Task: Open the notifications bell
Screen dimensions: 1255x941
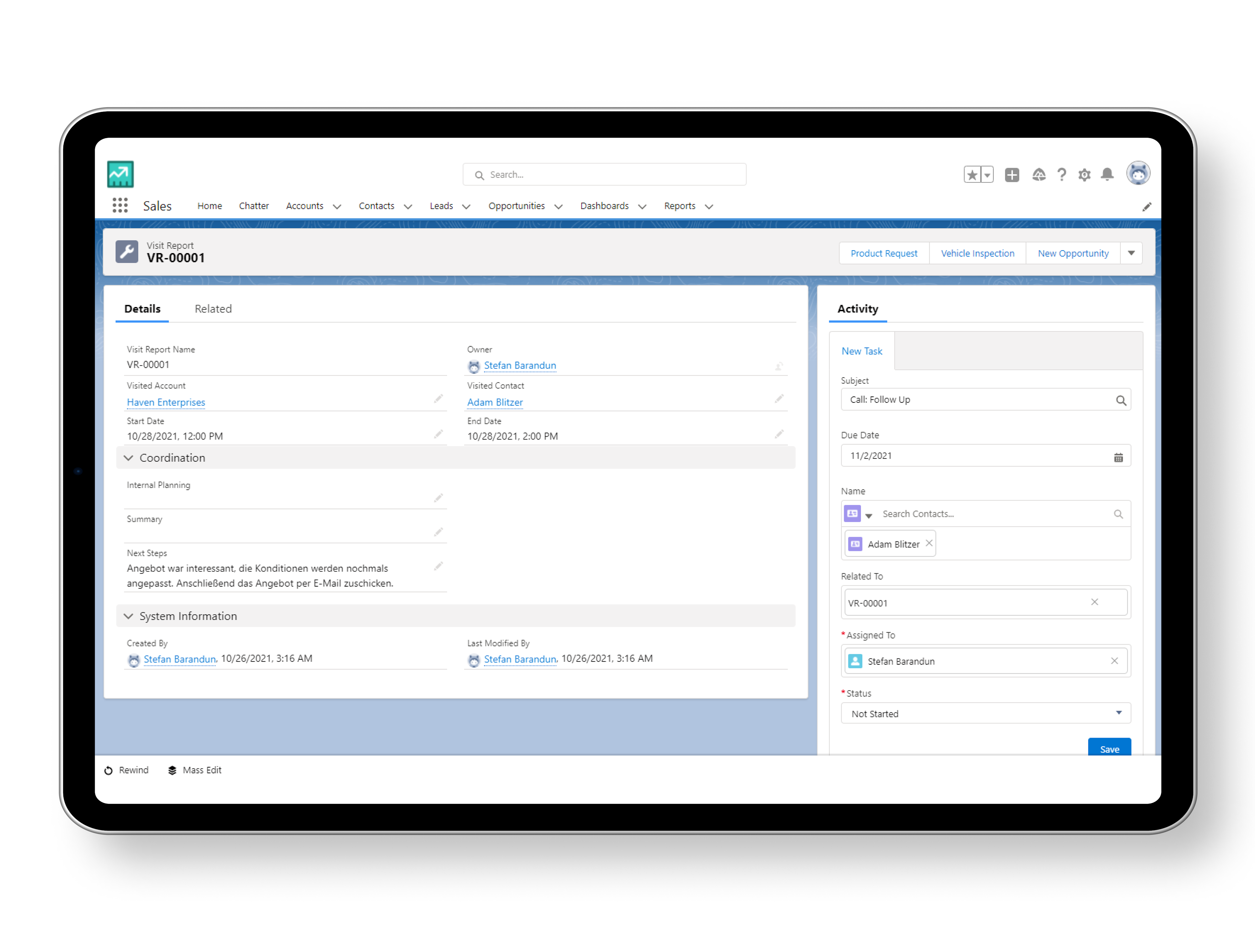Action: coord(1107,175)
